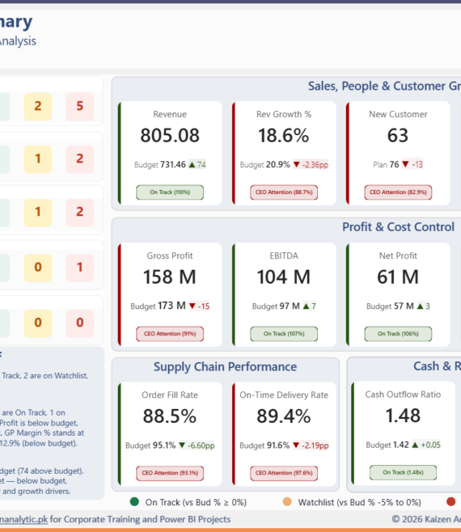Viewport: 461px width, 532px height.
Task: Select the Cash Outflow Ratio 1.48 value
Action: 403,416
